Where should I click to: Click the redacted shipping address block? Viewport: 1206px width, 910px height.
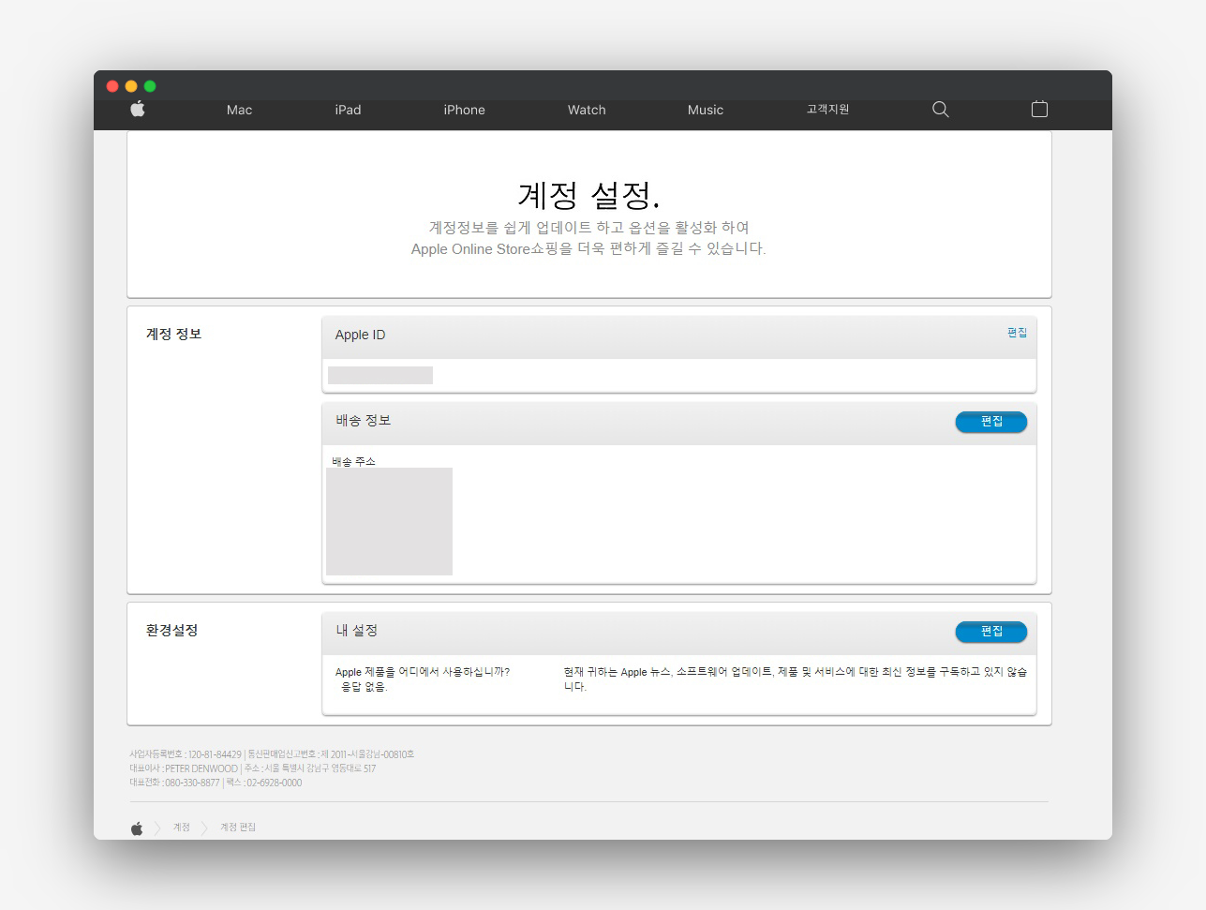389,521
